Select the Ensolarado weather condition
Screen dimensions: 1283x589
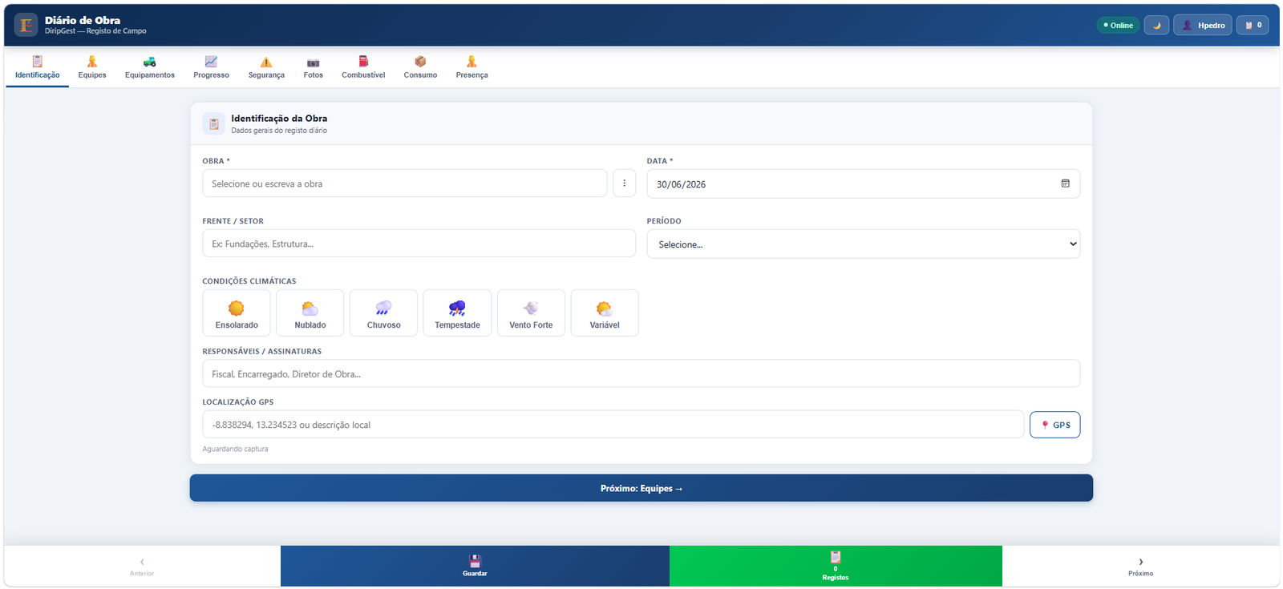[237, 313]
